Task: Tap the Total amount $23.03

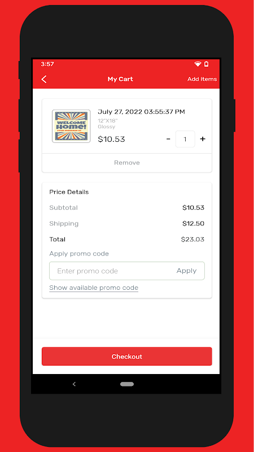Action: (192, 240)
